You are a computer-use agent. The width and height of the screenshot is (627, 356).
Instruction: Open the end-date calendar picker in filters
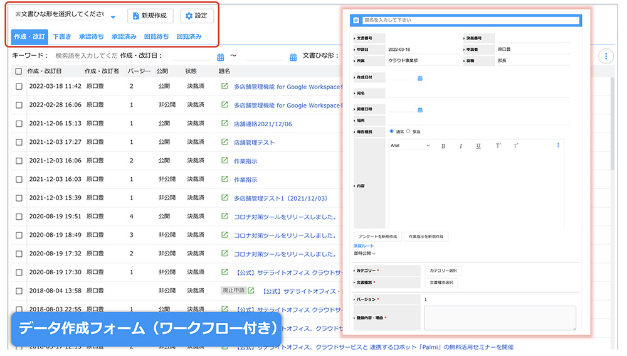point(293,57)
